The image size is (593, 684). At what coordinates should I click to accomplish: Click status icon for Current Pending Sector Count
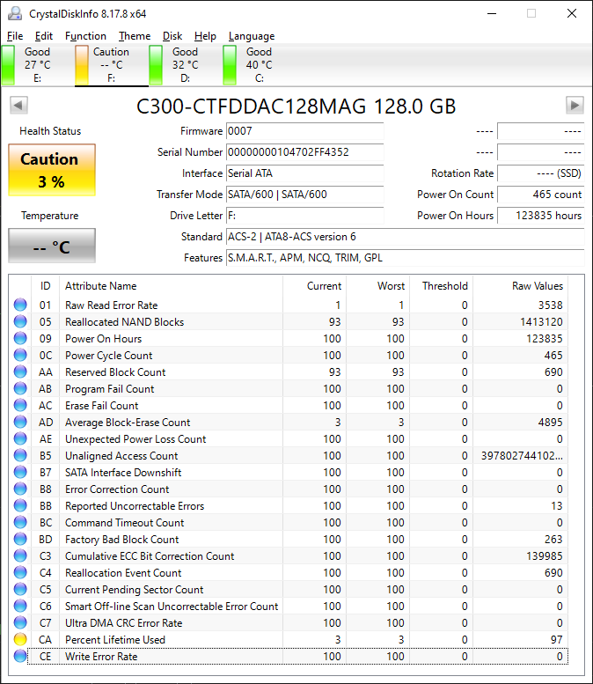point(20,589)
